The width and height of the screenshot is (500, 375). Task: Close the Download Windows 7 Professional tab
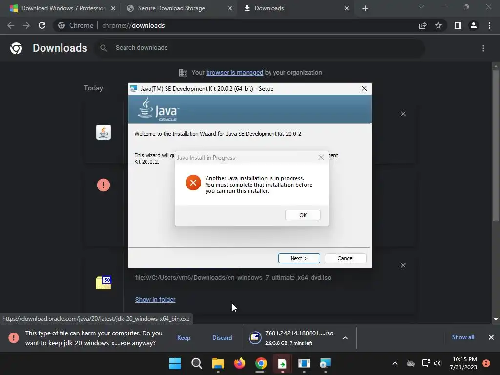(113, 8)
